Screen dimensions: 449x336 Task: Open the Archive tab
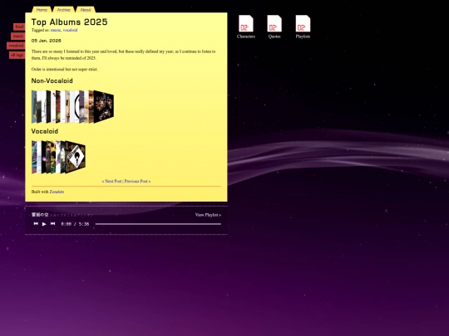click(63, 9)
